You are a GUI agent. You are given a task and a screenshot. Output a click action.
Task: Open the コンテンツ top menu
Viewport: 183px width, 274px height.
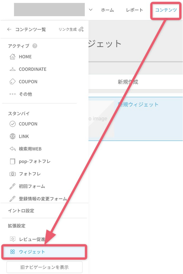pos(166,10)
